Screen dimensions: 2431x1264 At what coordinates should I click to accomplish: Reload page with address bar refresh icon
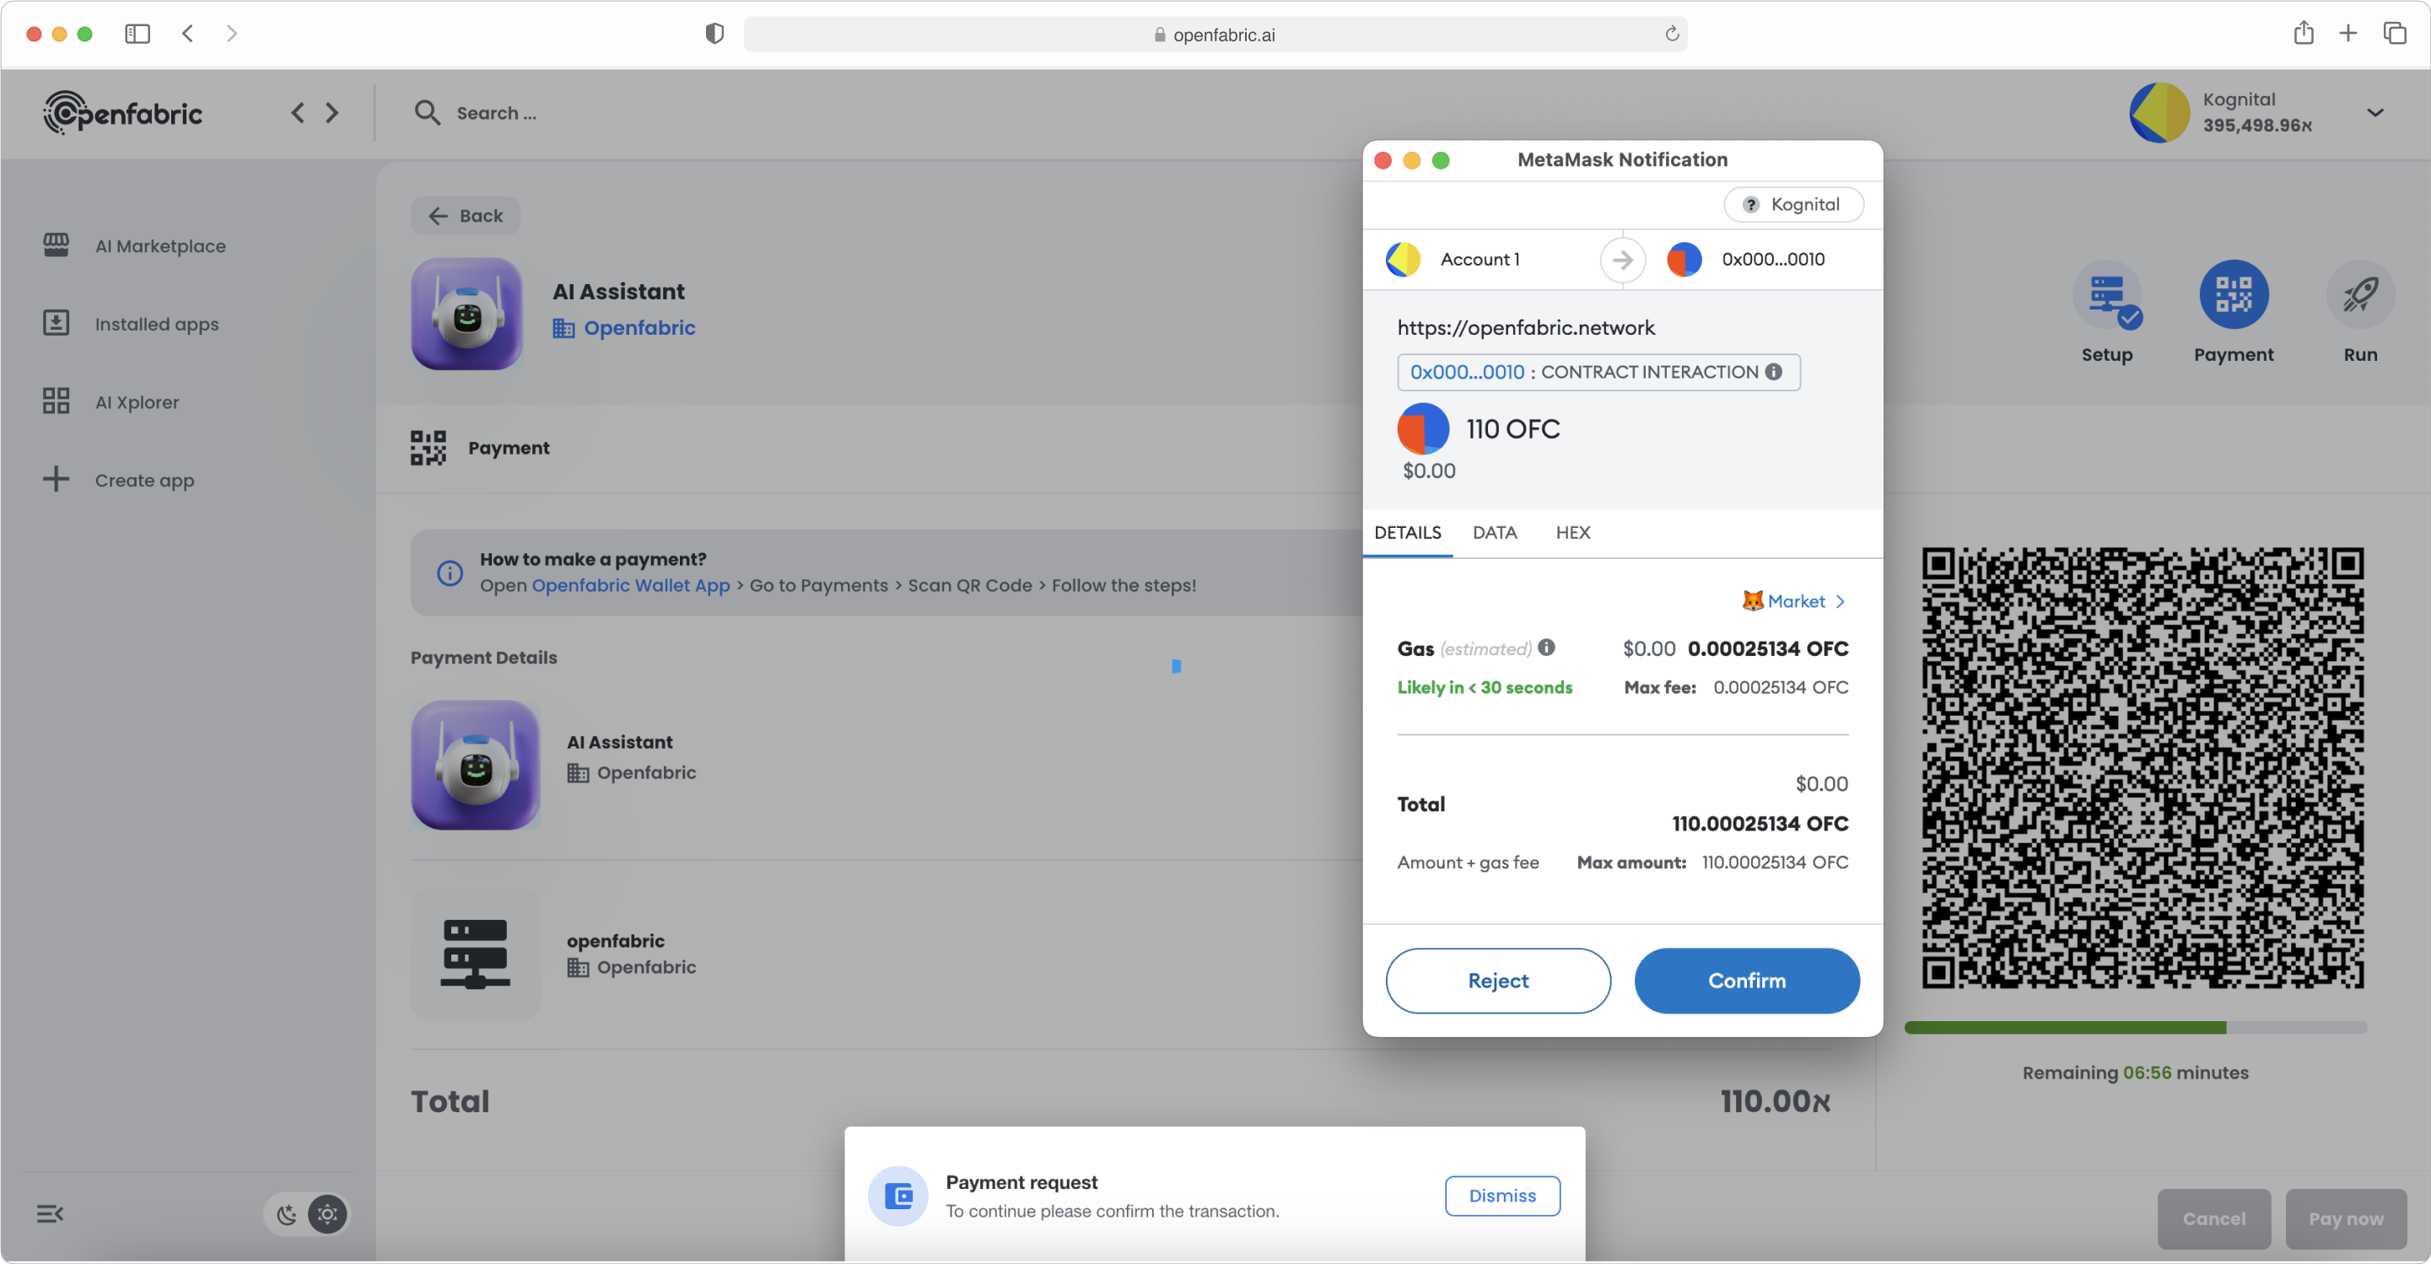coord(1671,34)
